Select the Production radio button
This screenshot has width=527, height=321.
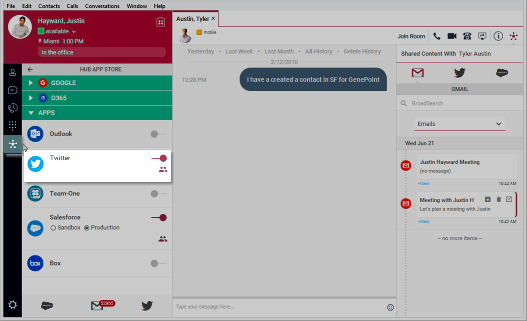click(86, 228)
